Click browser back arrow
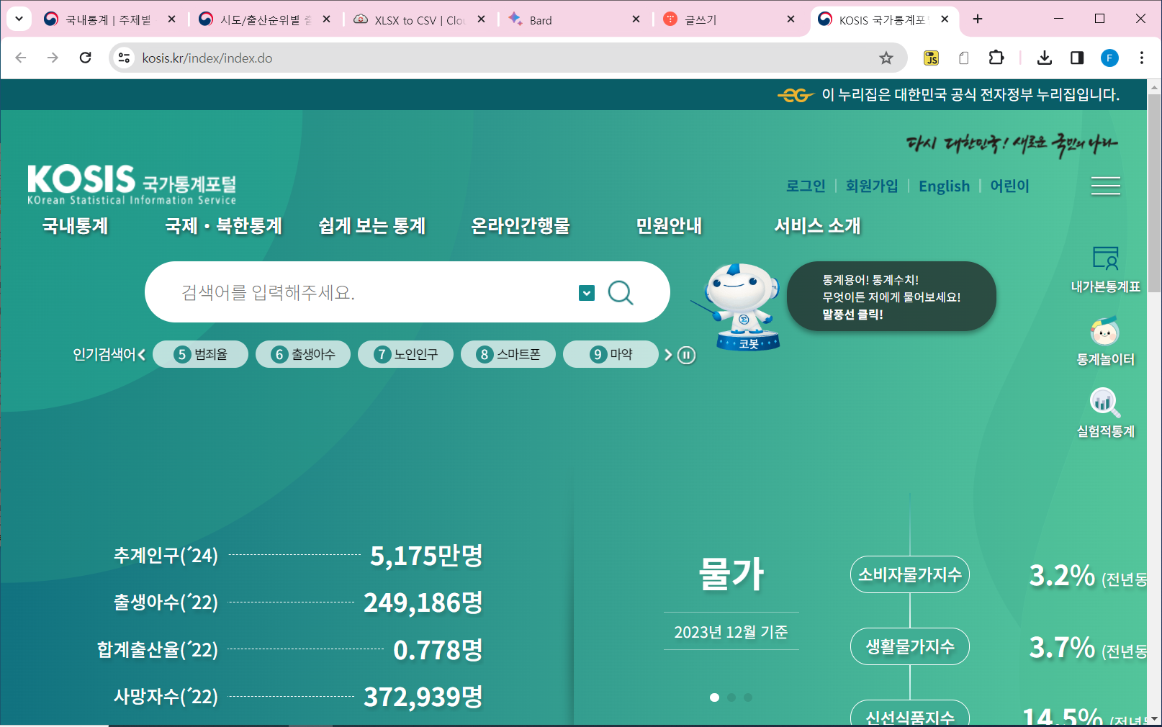Viewport: 1162px width, 727px height. (20, 58)
